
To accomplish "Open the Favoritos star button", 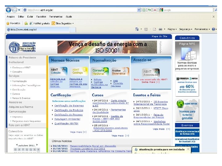I will pos(13,23).
